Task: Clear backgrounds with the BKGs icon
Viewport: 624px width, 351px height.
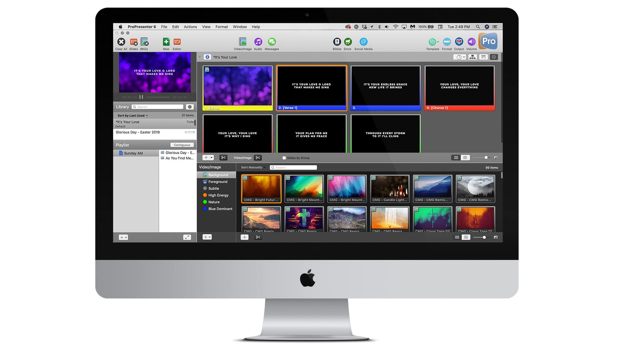Action: (x=144, y=42)
